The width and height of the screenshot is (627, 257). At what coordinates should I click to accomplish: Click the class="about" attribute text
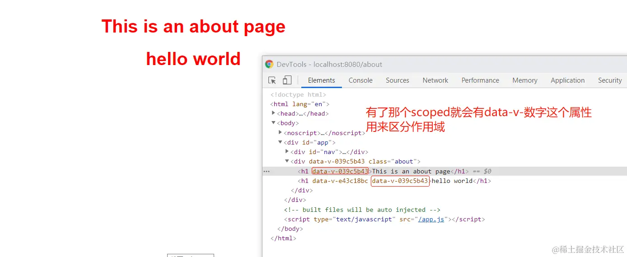(393, 161)
